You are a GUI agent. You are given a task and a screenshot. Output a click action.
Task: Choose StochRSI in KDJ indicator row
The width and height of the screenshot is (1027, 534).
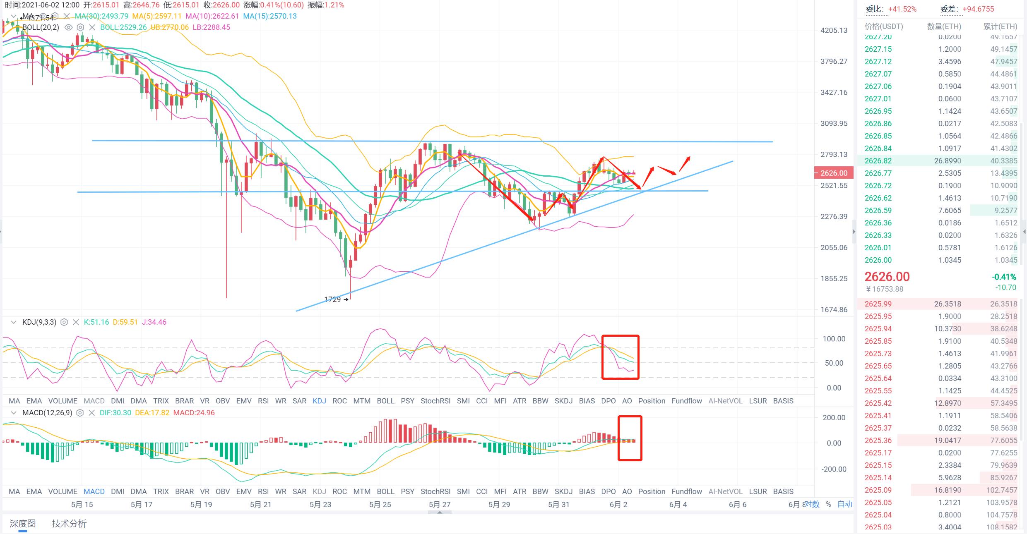[435, 401]
